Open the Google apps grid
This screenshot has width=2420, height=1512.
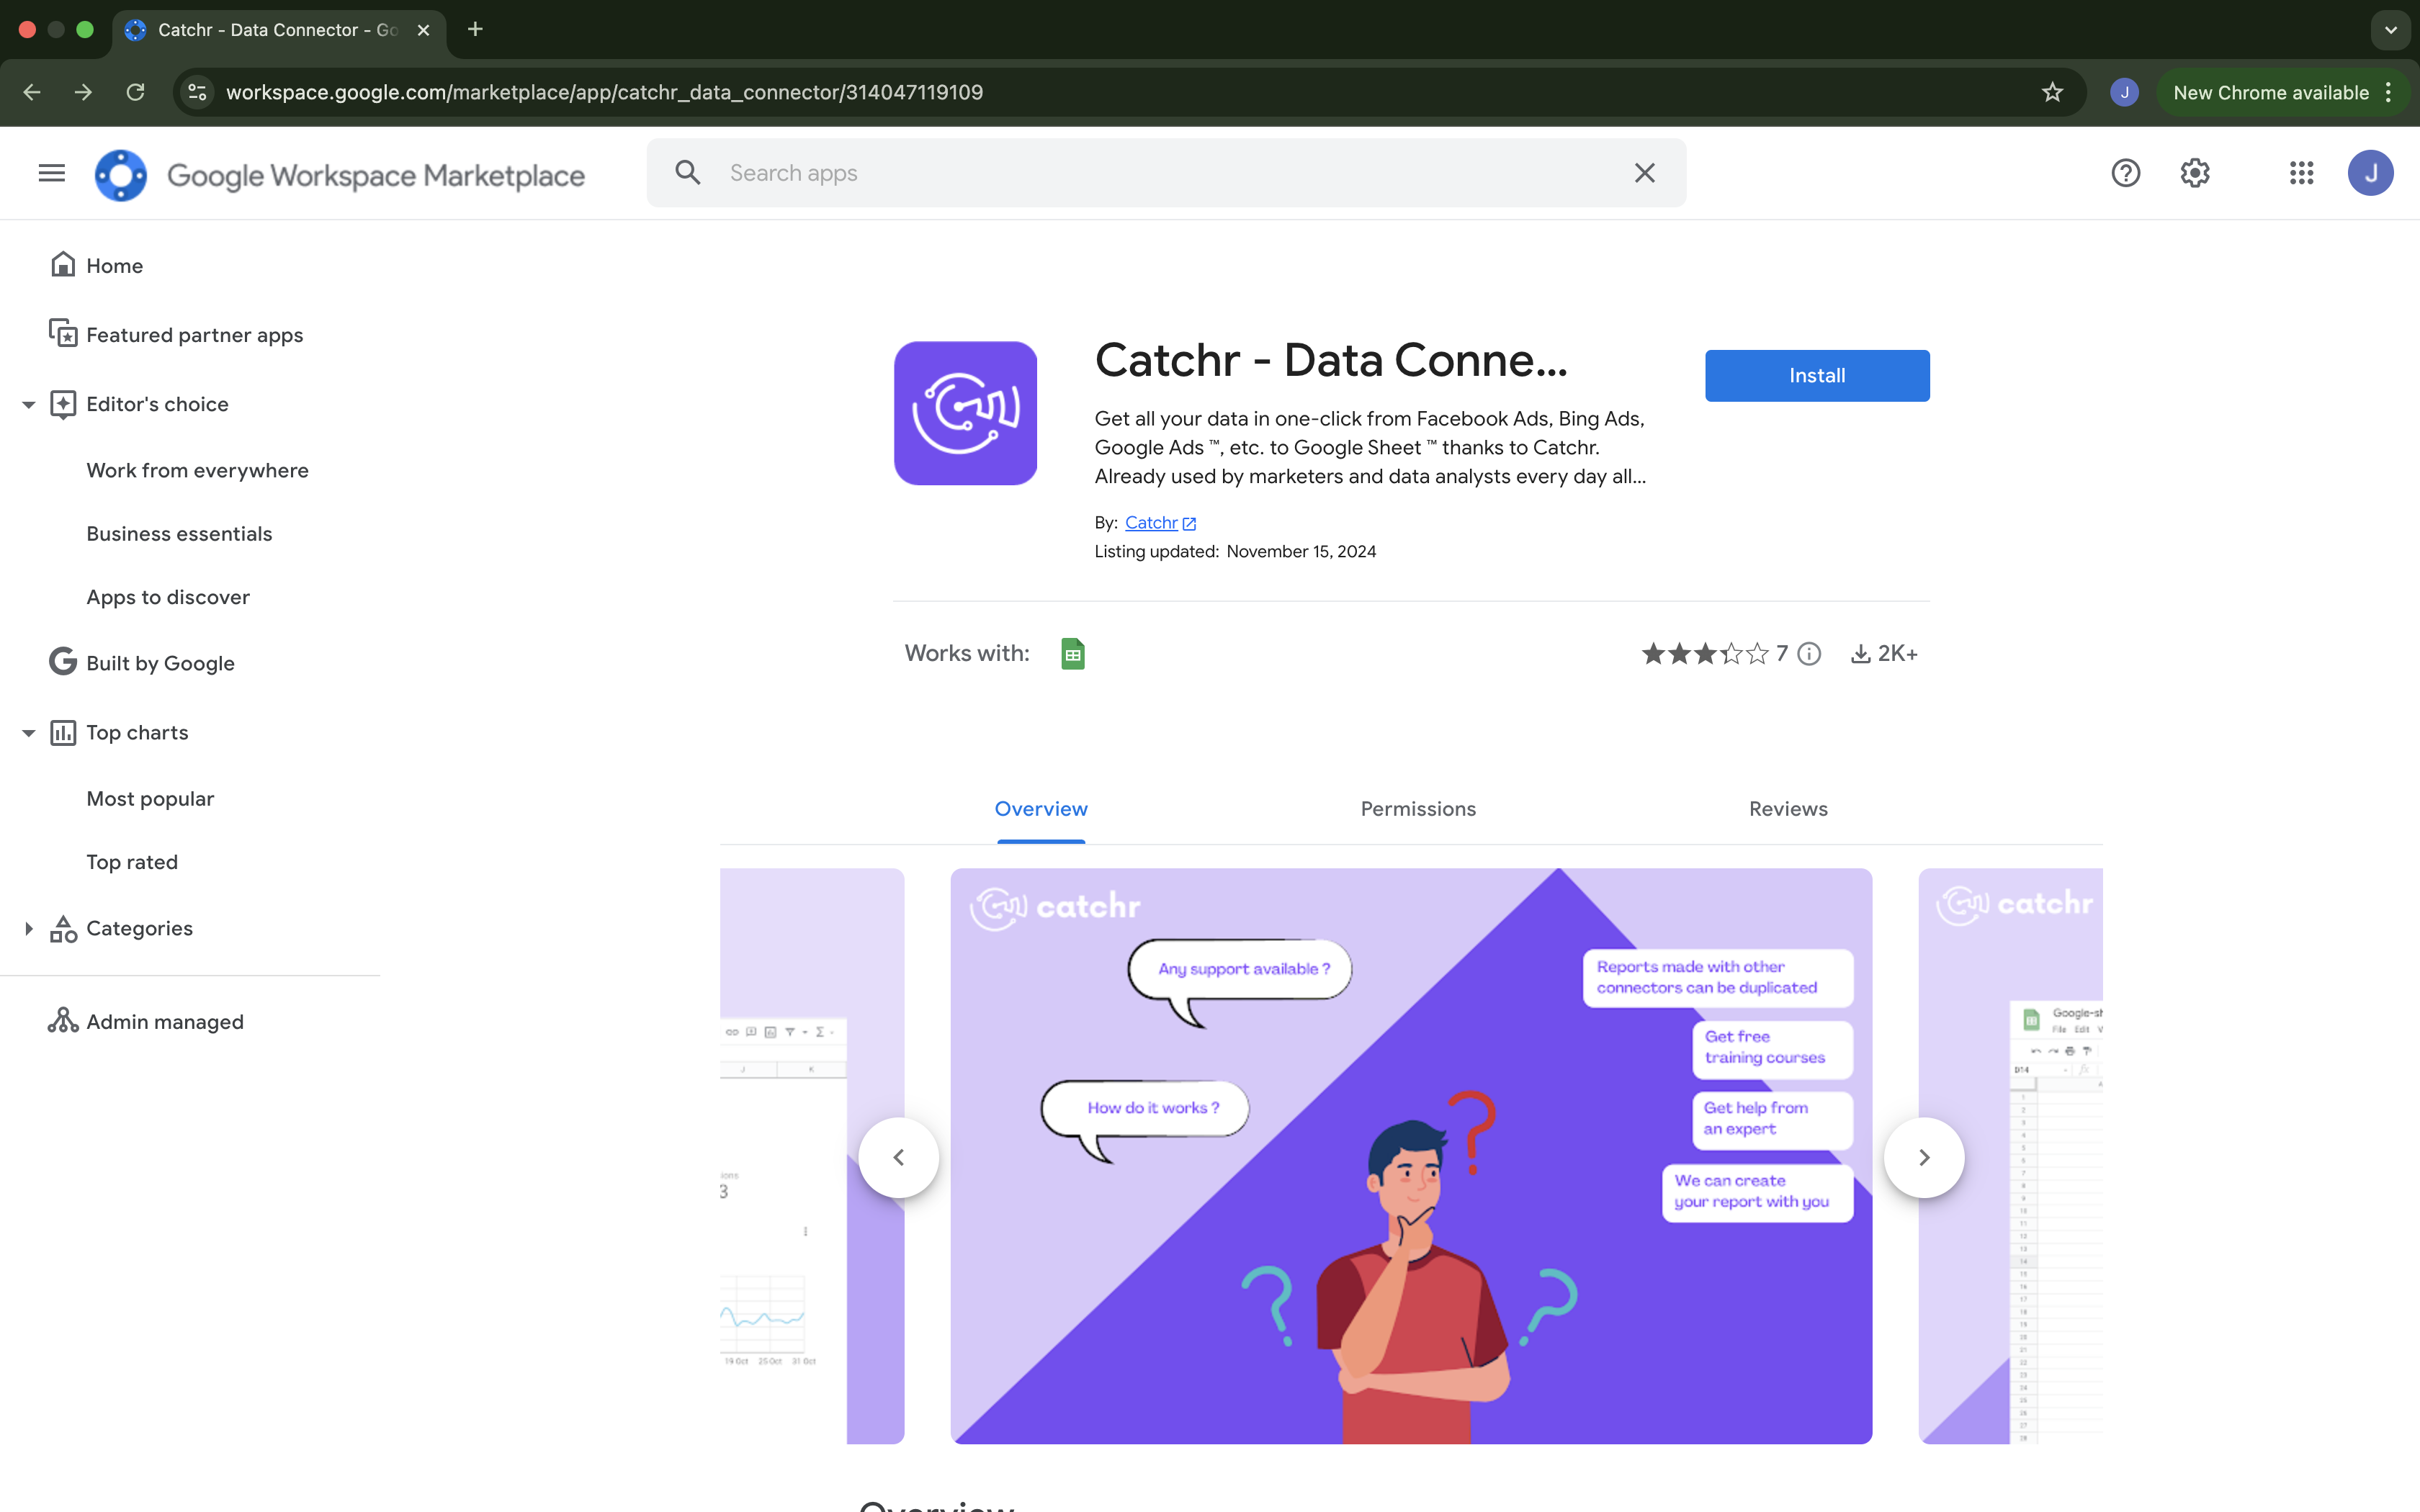[x=2302, y=173]
